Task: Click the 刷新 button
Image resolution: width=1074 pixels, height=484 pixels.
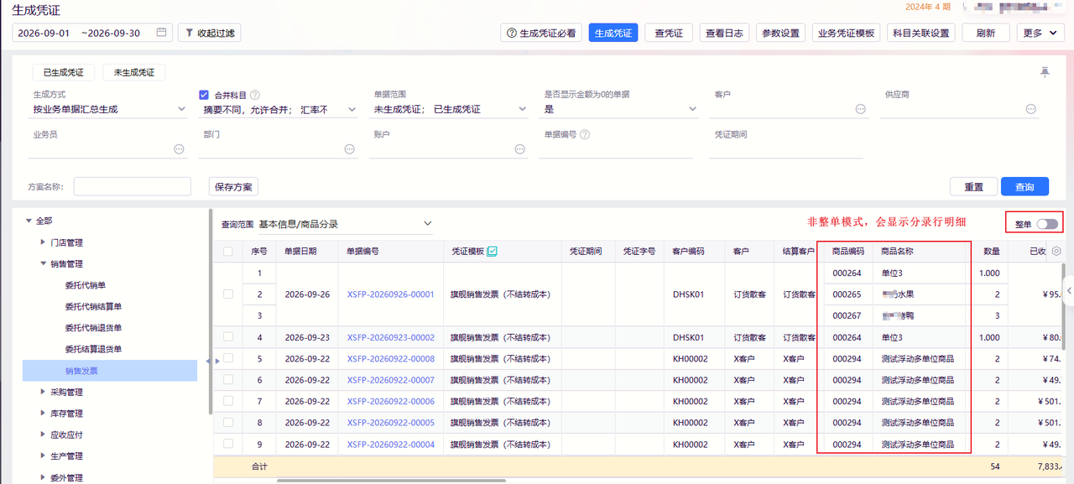Action: [x=985, y=33]
